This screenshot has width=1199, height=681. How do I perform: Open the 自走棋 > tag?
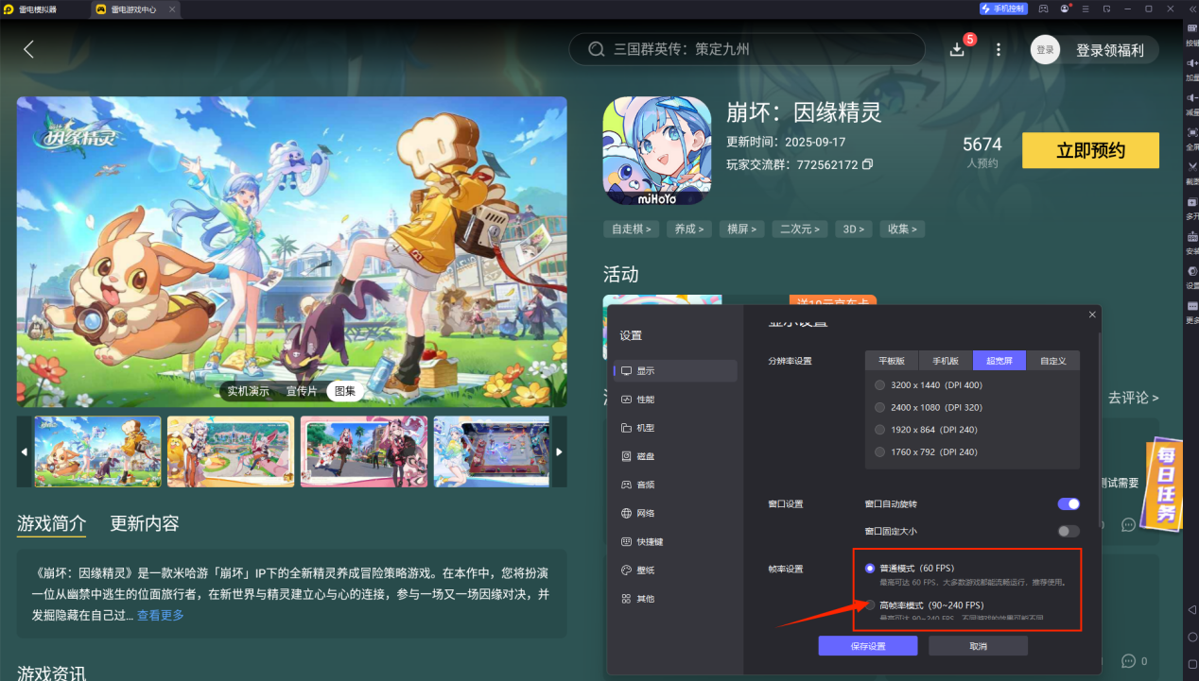tap(631, 229)
